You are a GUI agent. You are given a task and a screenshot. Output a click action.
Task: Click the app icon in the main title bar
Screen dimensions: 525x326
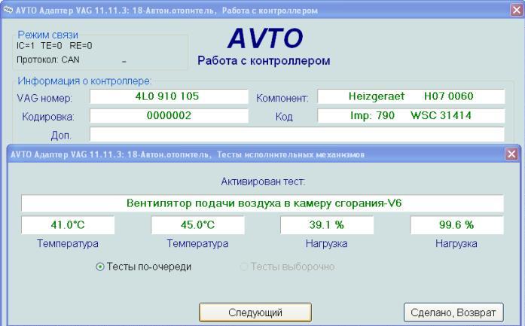coord(8,10)
